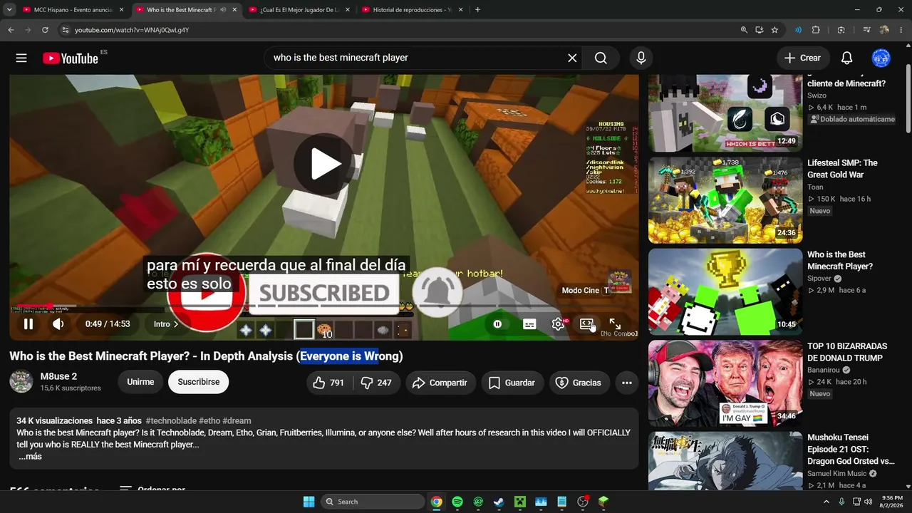Toggle subtitles in the video player

(x=529, y=324)
